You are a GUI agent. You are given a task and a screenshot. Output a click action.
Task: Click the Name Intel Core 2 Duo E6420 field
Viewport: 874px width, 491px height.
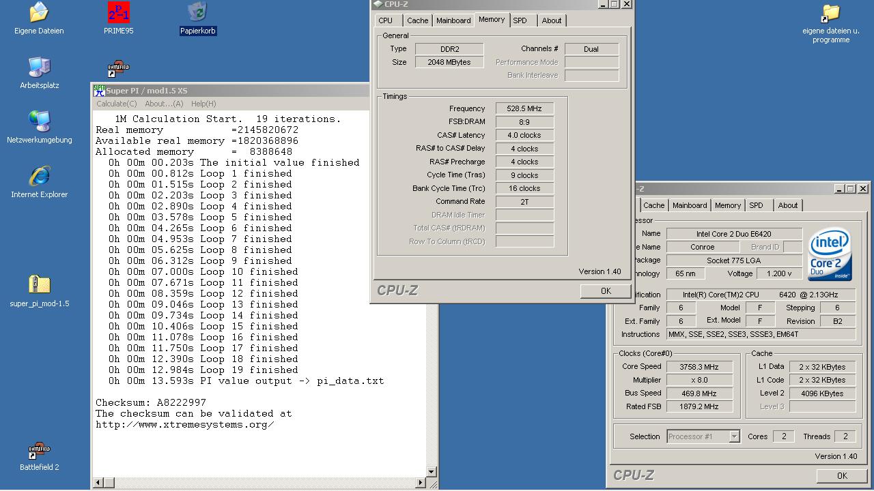point(734,234)
